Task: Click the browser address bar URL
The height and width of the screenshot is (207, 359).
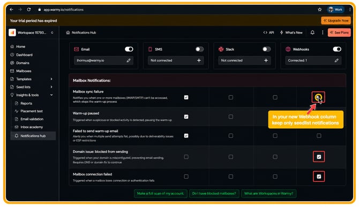Action: pyautogui.click(x=64, y=10)
